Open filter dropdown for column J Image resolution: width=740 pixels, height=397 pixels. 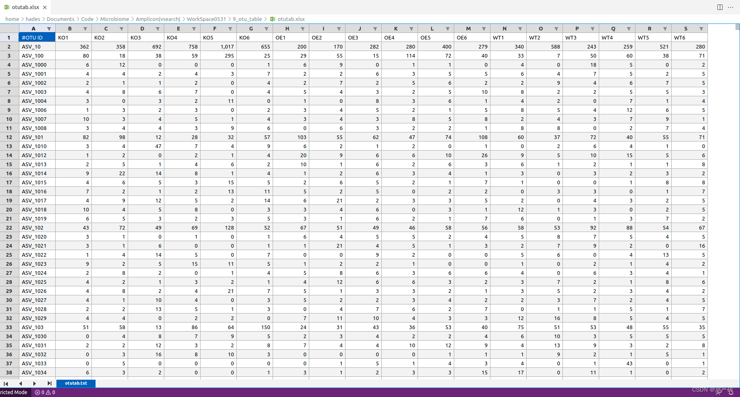pyautogui.click(x=375, y=29)
